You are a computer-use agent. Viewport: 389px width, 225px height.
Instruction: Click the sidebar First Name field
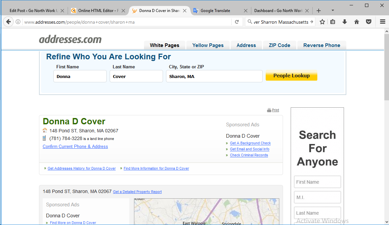(x=317, y=182)
